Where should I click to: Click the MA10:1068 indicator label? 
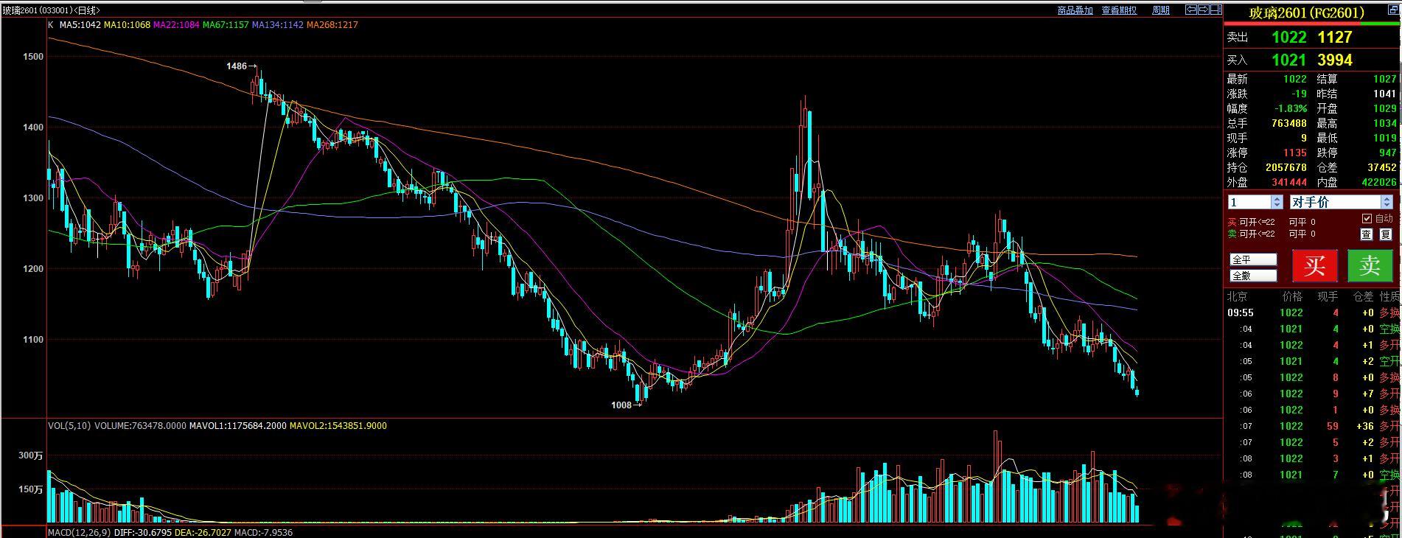127,25
